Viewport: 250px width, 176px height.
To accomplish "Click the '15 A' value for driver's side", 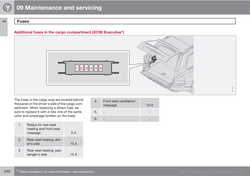I will [73, 144].
